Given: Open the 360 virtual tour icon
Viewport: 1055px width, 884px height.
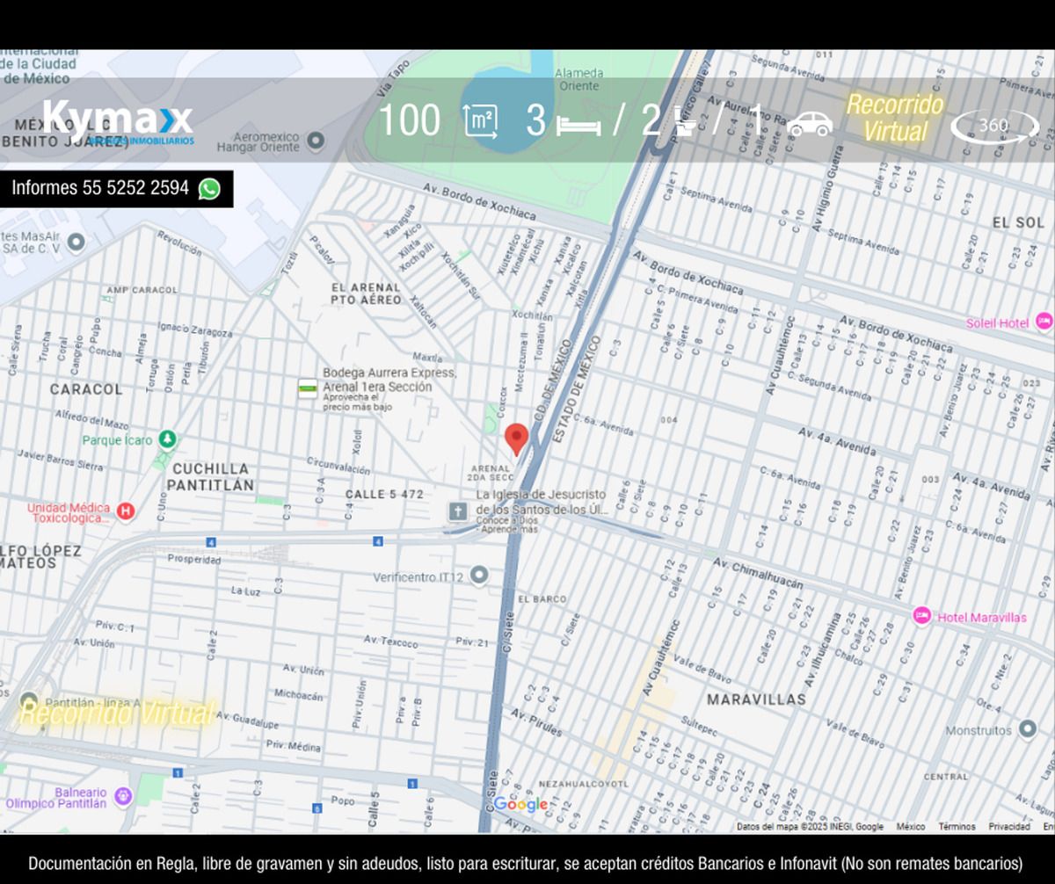Looking at the screenshot, I should [x=994, y=126].
